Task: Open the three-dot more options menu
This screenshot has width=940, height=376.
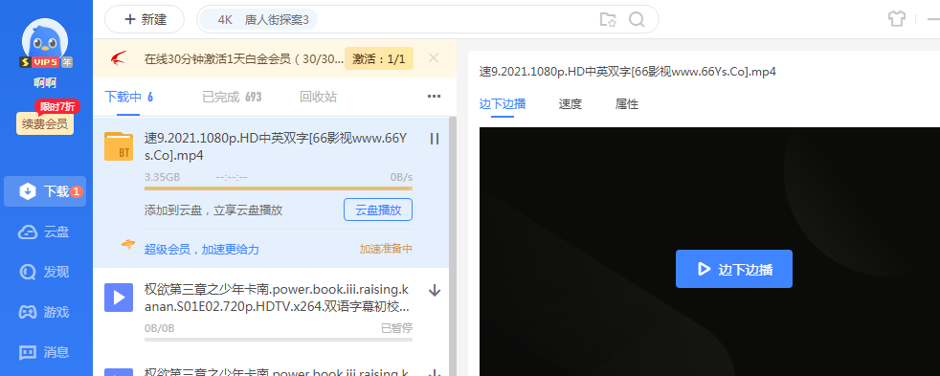Action: [434, 97]
